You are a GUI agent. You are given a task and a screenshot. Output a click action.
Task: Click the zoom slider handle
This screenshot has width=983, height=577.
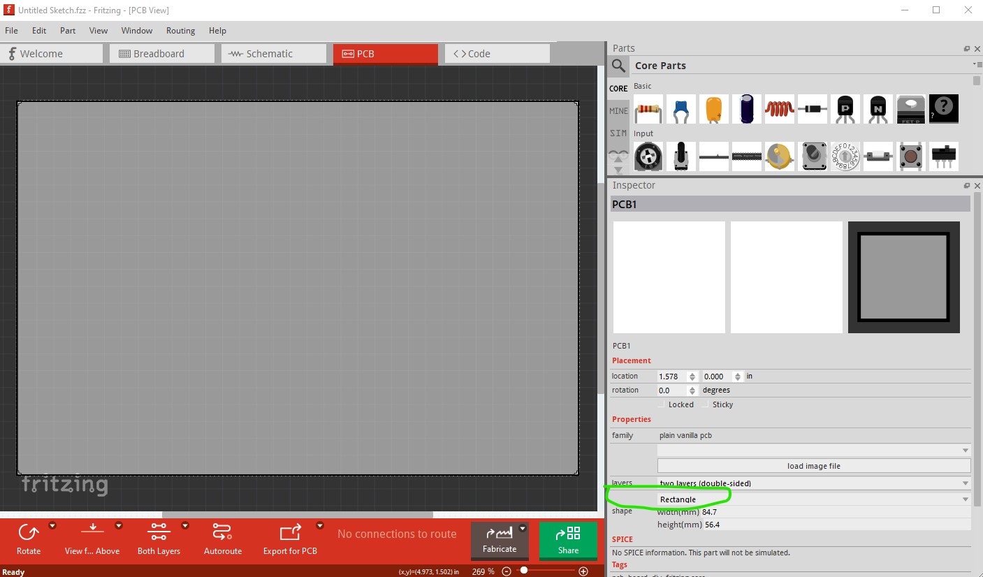(523, 571)
